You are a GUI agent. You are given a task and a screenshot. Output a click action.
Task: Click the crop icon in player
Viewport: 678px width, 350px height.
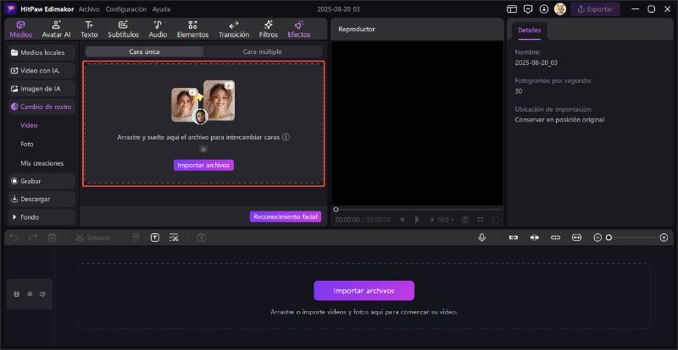pyautogui.click(x=481, y=220)
